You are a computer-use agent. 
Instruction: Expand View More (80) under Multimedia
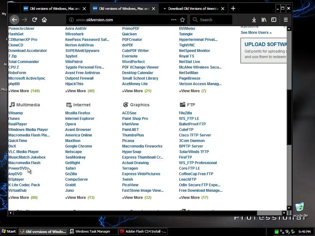23,198
